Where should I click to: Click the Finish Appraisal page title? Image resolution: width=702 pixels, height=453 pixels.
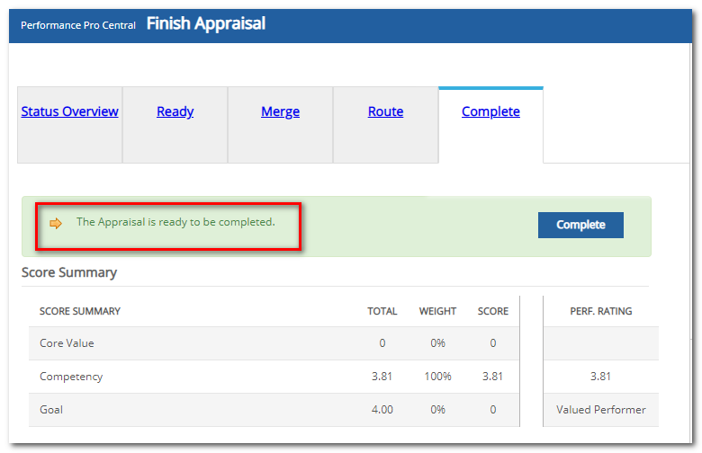pos(206,24)
